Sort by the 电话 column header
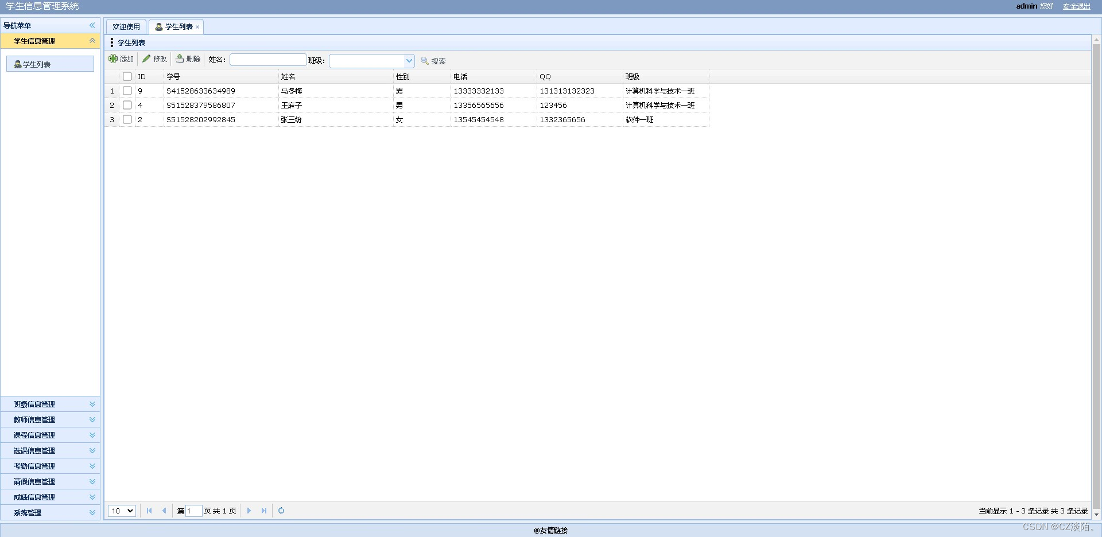This screenshot has height=537, width=1102. (x=494, y=76)
